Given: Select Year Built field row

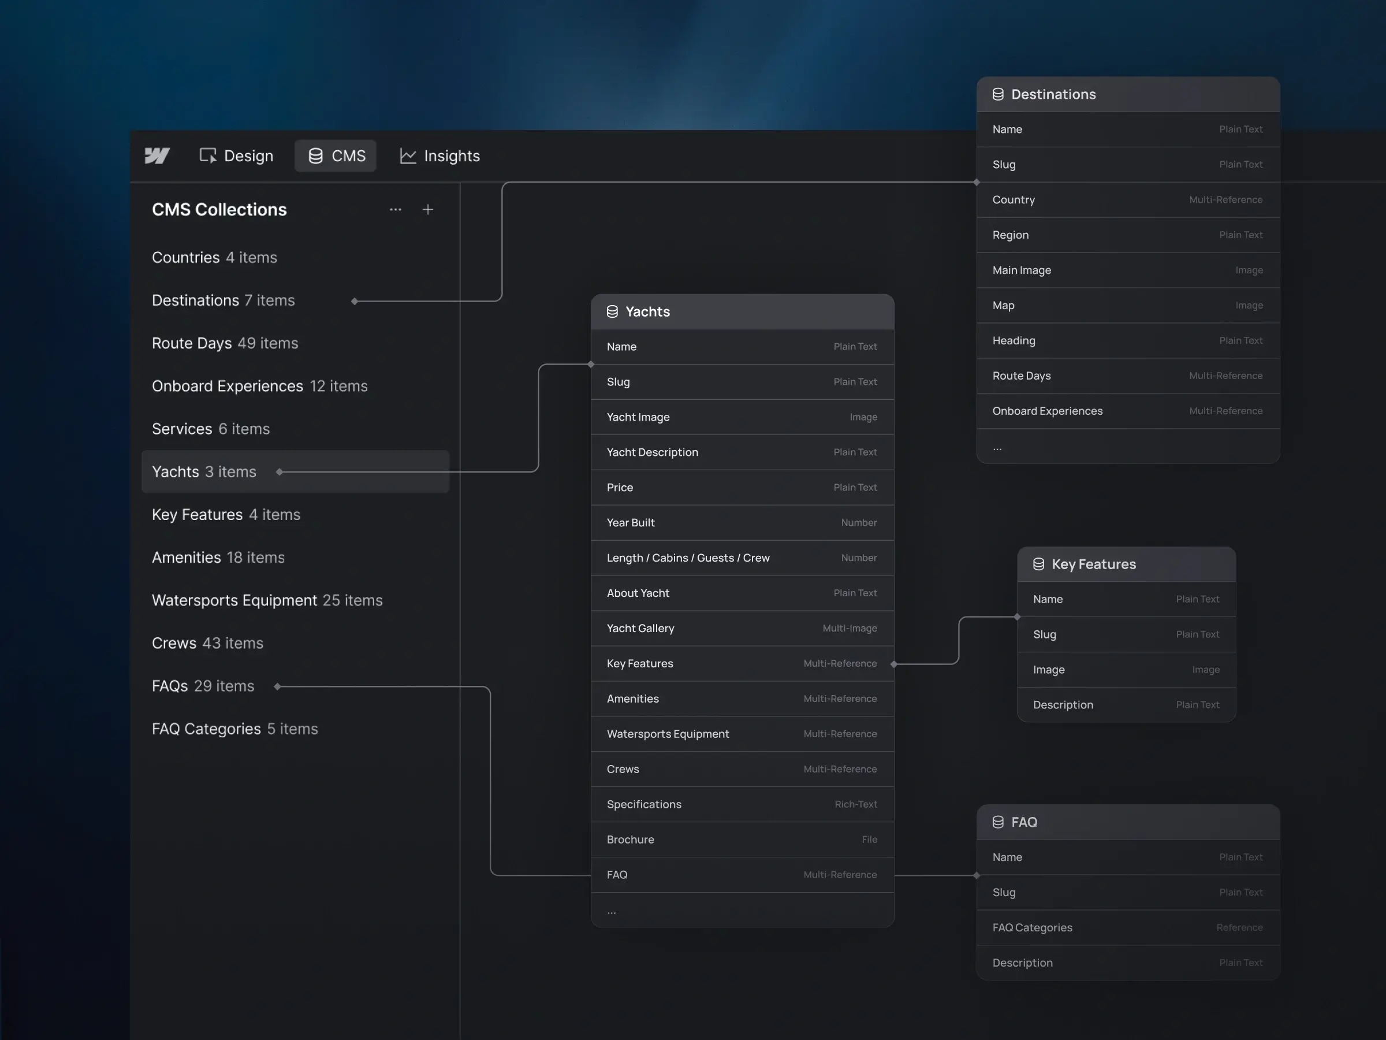Looking at the screenshot, I should [743, 523].
